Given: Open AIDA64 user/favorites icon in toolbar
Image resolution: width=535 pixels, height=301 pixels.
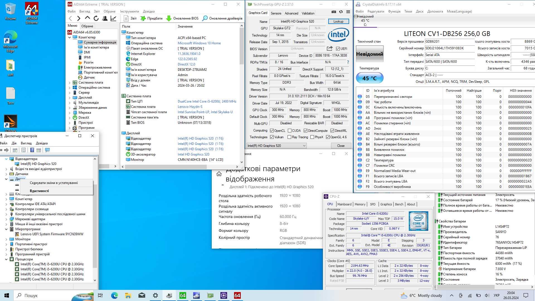Looking at the screenshot, I should (105, 18).
